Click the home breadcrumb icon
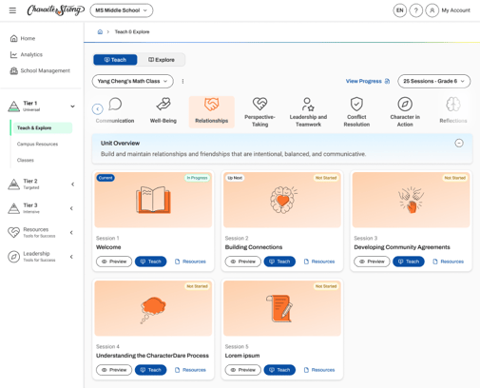Image resolution: width=480 pixels, height=388 pixels. [100, 31]
